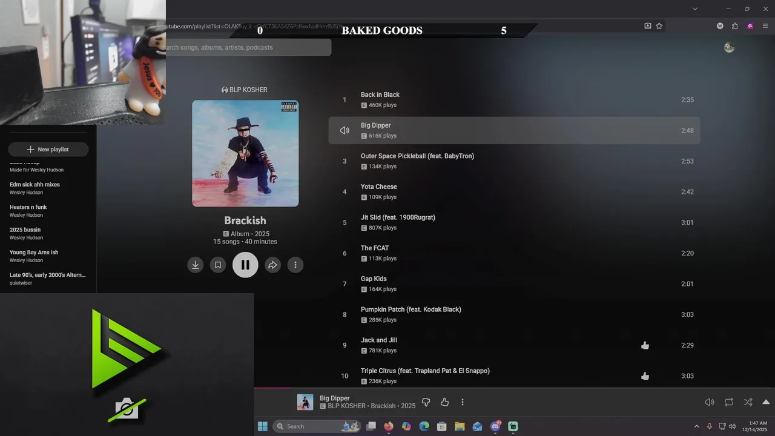Open Firefox from the taskbar
Image resolution: width=775 pixels, height=436 pixels.
point(389,426)
